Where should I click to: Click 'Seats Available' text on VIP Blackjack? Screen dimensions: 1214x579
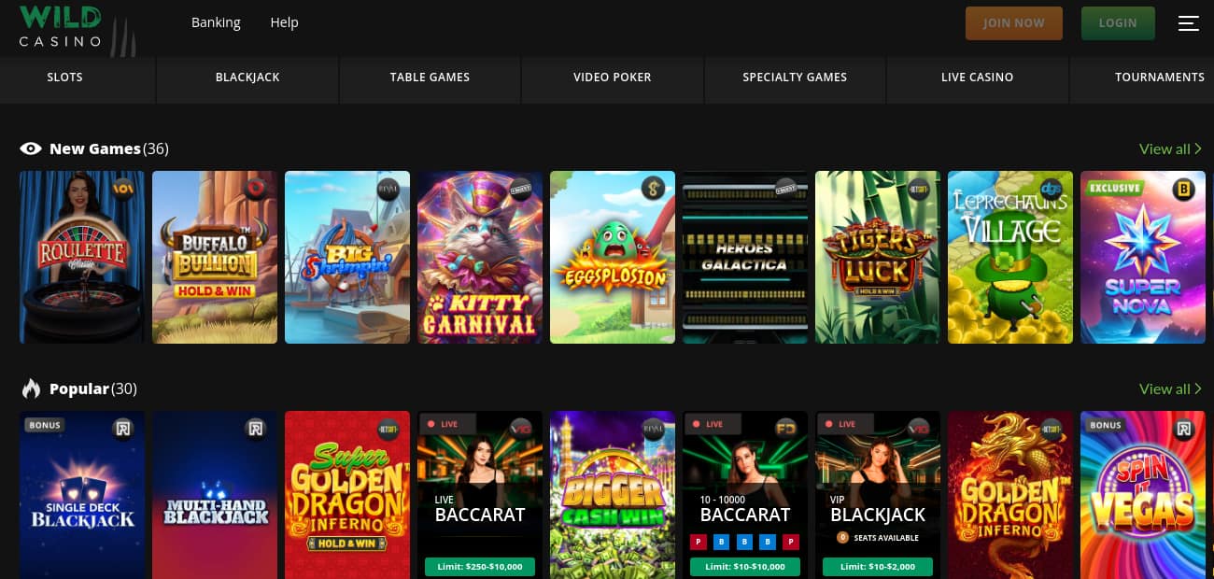click(884, 538)
